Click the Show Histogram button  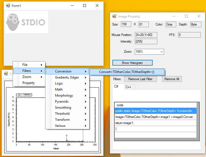coord(132,63)
